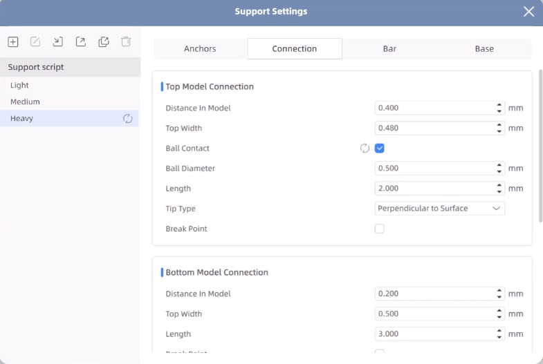The image size is (543, 364).
Task: Reset the Heavy script with the refresh icon
Action: tap(128, 119)
